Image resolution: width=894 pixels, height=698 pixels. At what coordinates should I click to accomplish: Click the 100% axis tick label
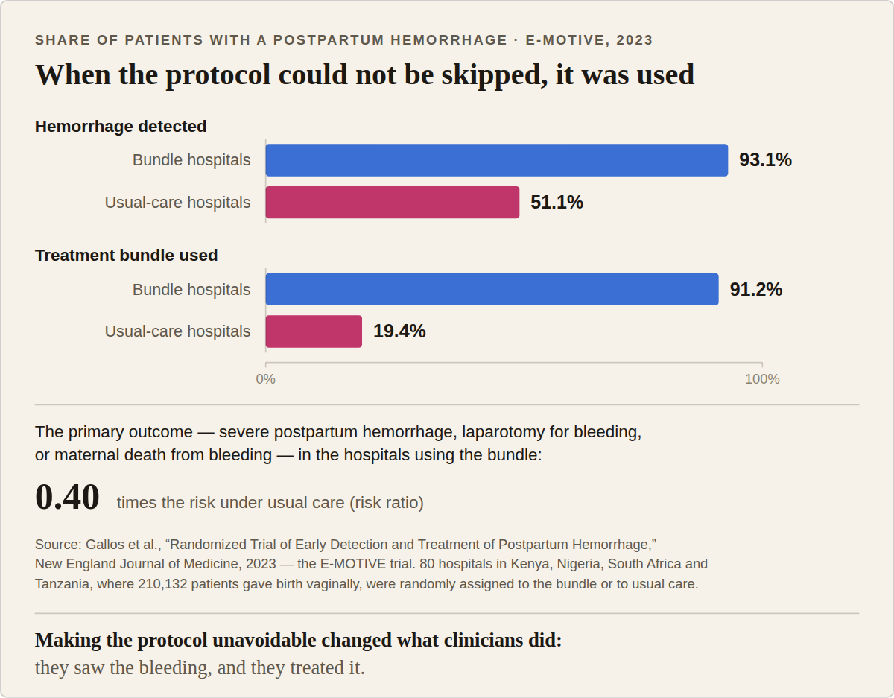[x=762, y=379]
